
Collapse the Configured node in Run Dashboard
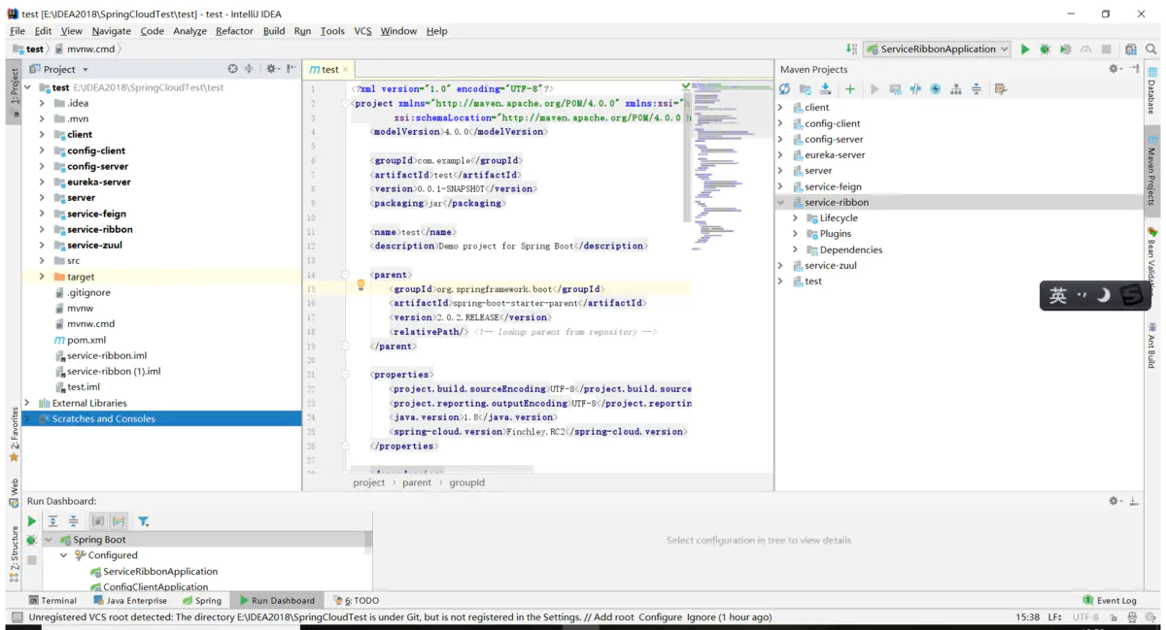64,555
